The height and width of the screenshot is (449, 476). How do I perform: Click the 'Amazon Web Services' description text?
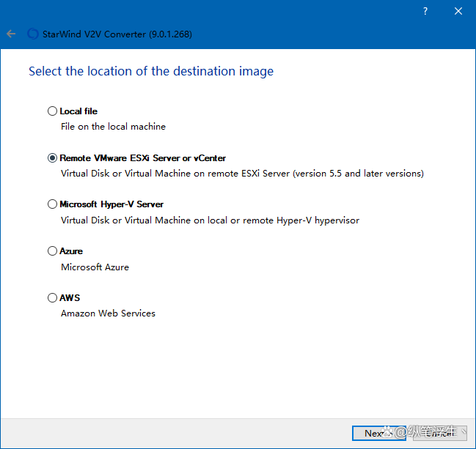tap(108, 313)
